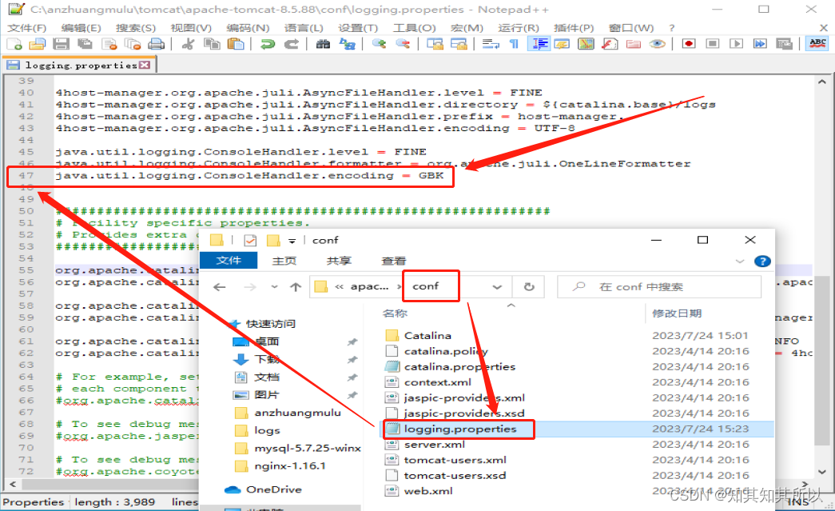Open the 编辑(E) menu
The image size is (835, 511).
pos(81,28)
